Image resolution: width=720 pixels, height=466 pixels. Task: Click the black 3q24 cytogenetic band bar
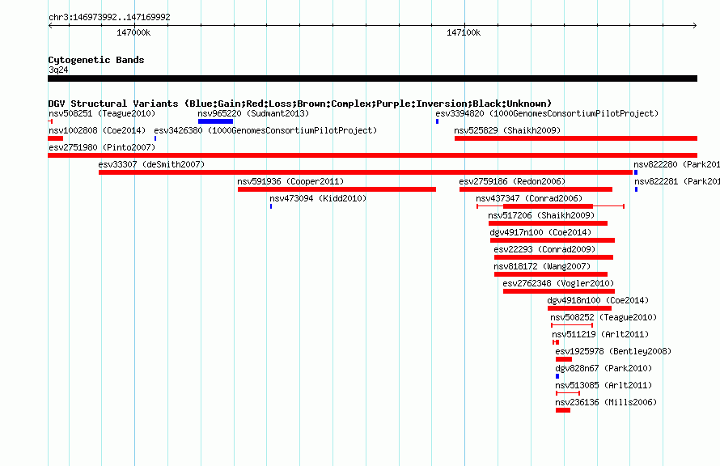pyautogui.click(x=372, y=78)
